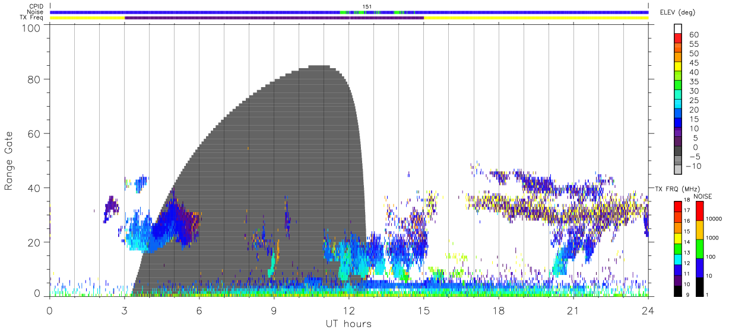Click y-axis tick label '100'
This screenshot has width=729, height=336.
(x=31, y=28)
